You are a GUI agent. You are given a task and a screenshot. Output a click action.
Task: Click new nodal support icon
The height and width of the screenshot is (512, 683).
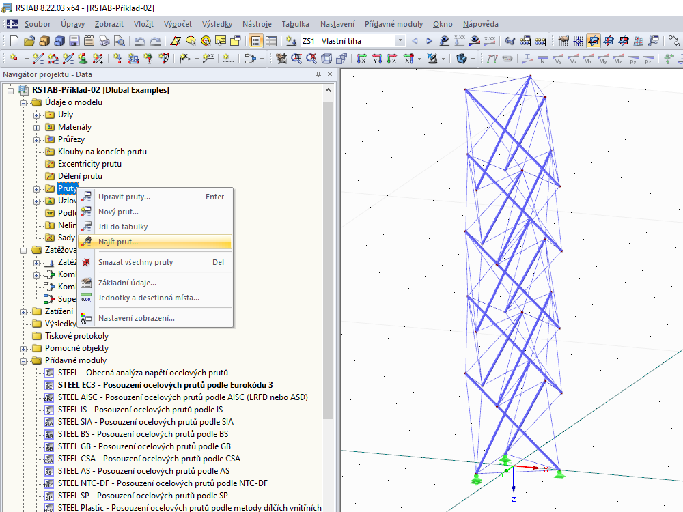point(83,58)
